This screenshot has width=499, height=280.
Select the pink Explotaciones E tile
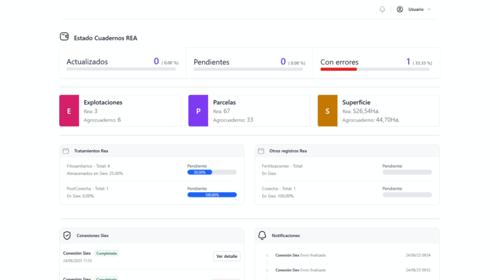pos(69,111)
